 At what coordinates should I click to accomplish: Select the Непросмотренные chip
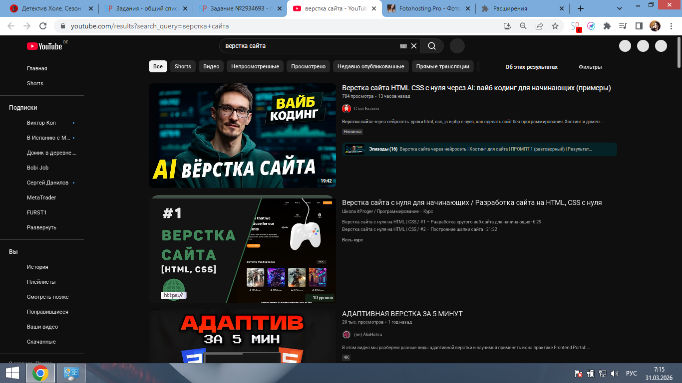255,66
